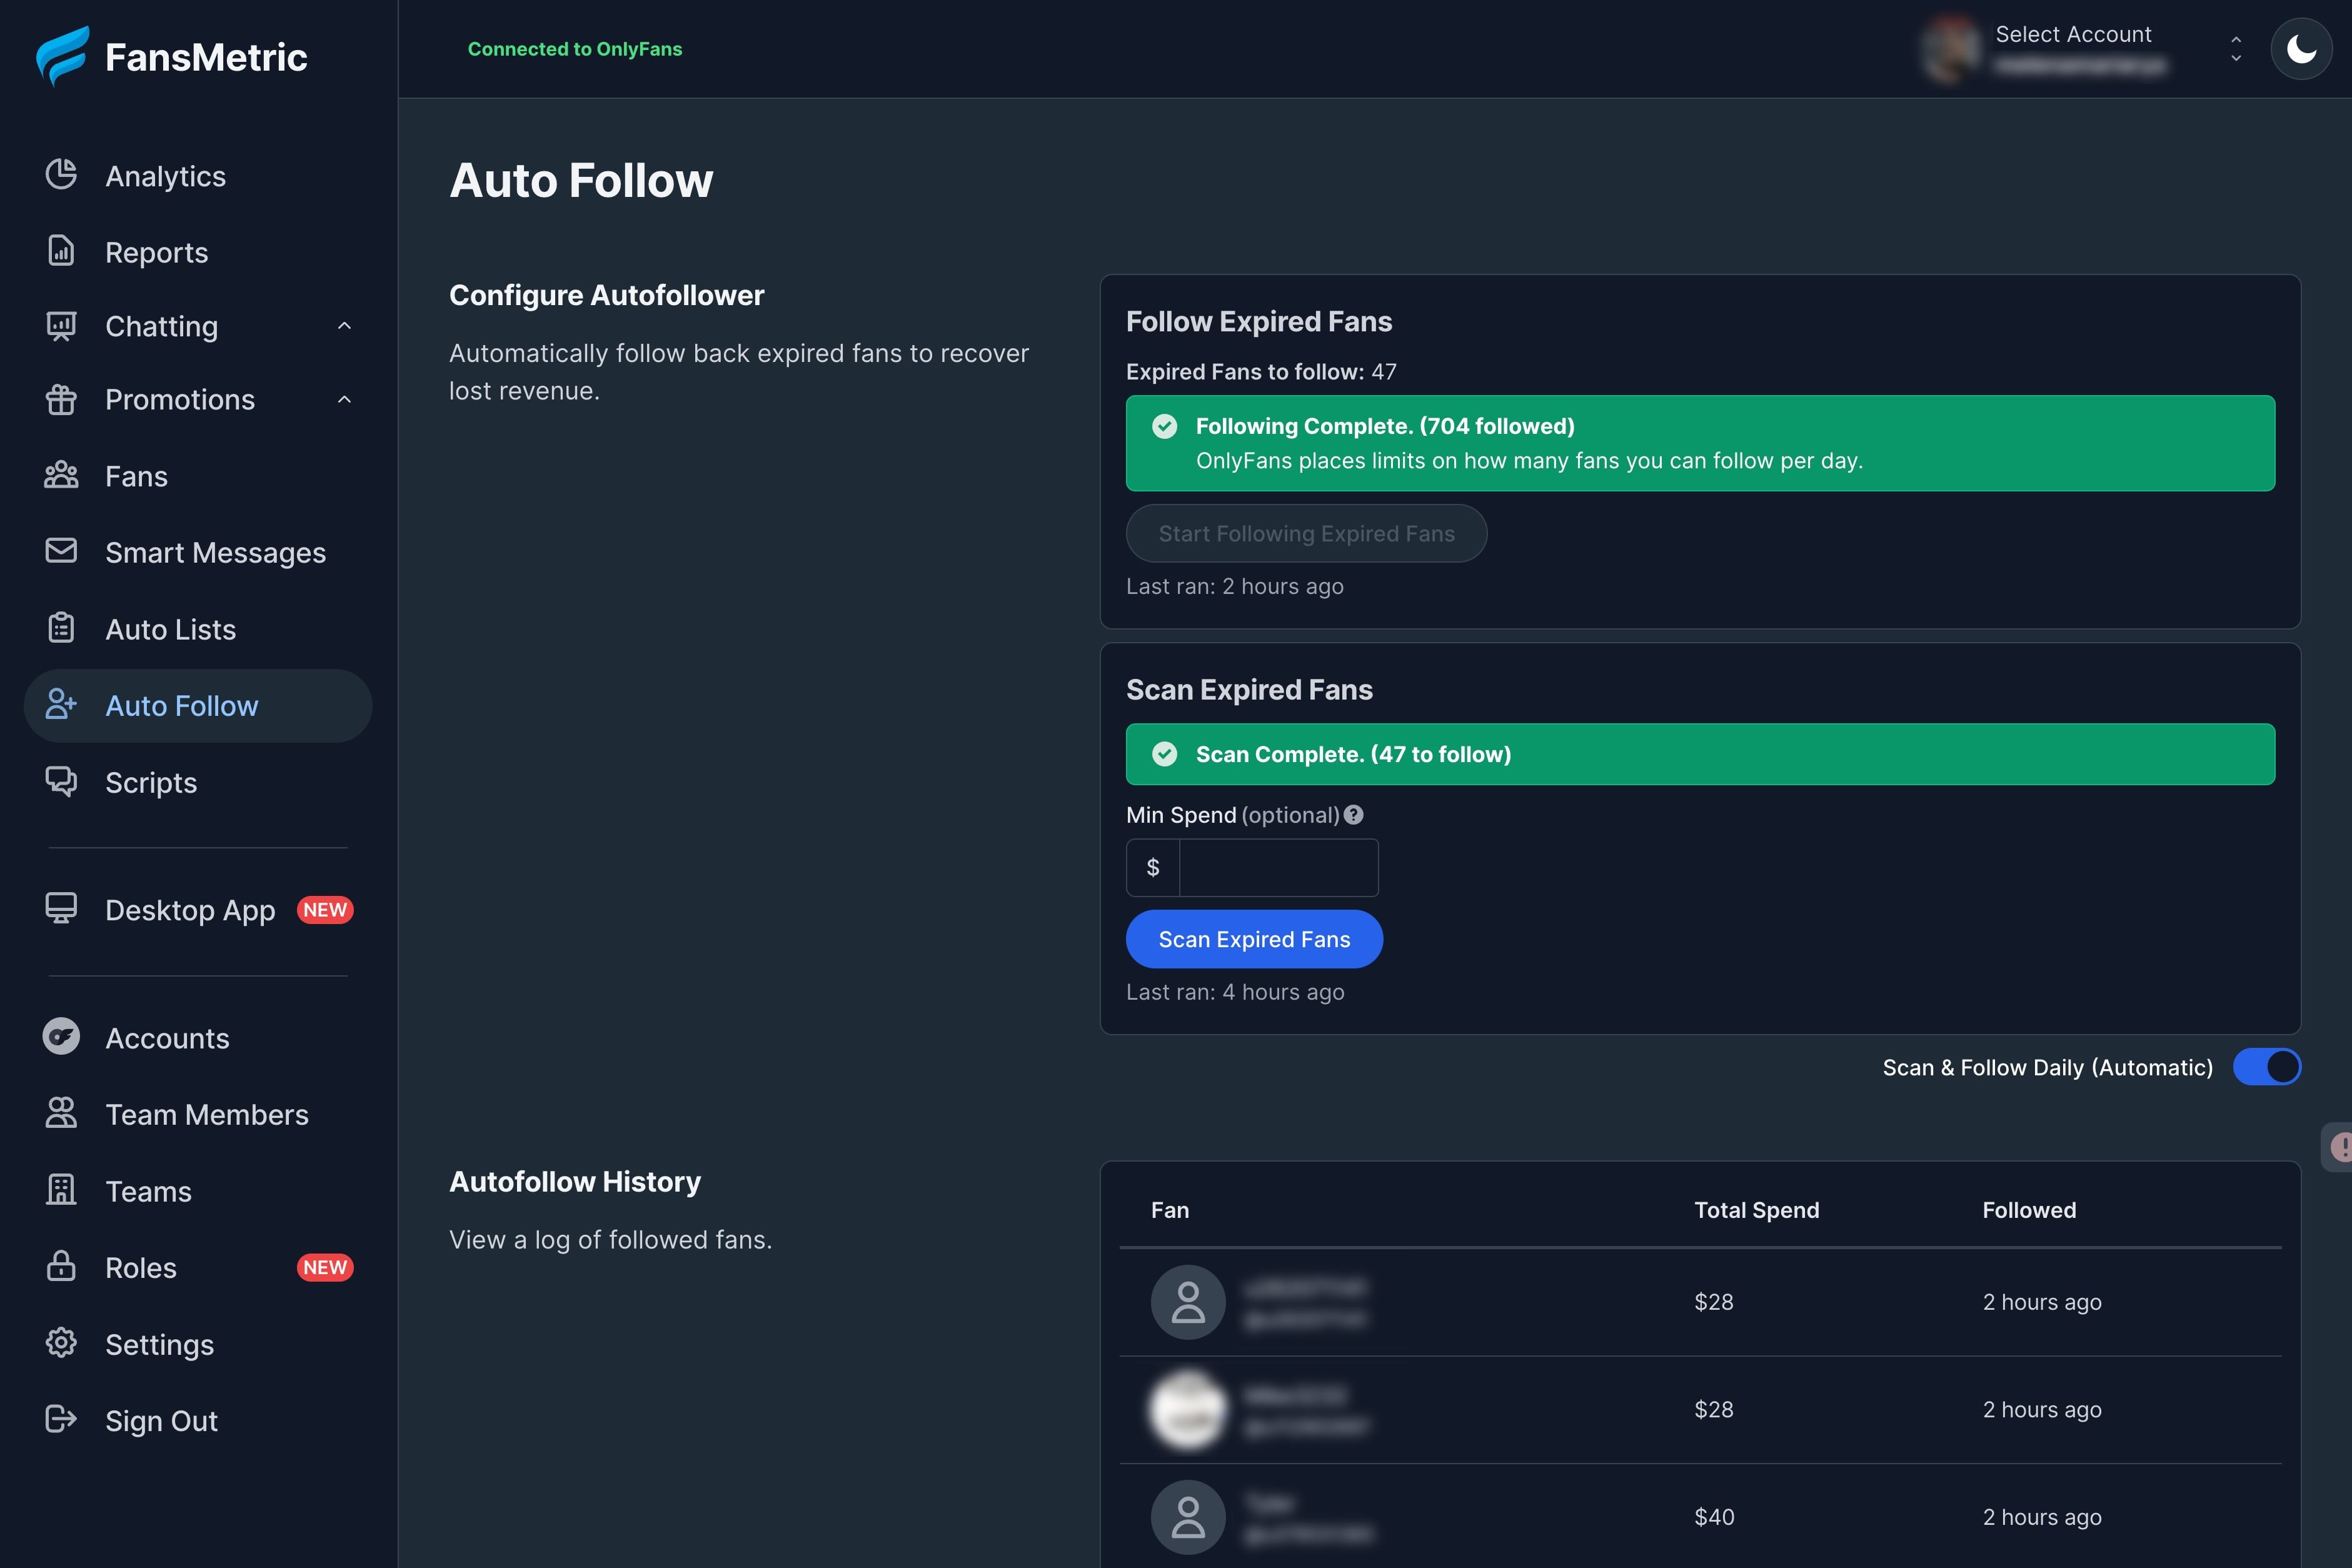Expand the Promotions submenu chevron
This screenshot has height=1568, width=2352.
(x=345, y=399)
